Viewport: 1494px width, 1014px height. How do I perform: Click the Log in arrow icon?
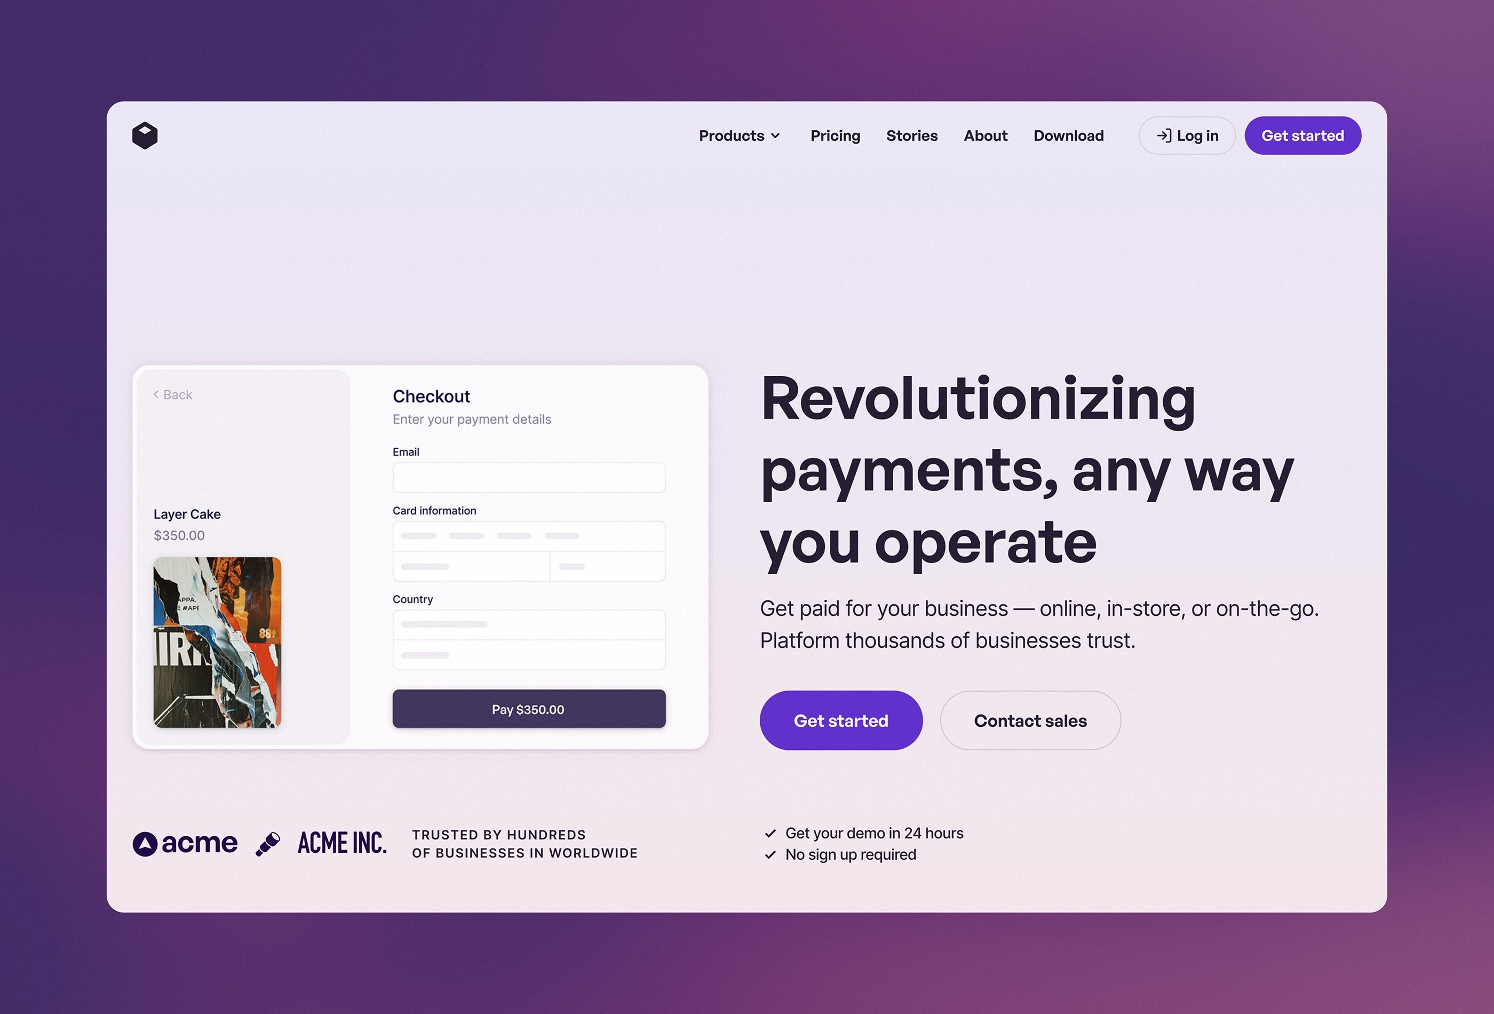click(x=1164, y=136)
